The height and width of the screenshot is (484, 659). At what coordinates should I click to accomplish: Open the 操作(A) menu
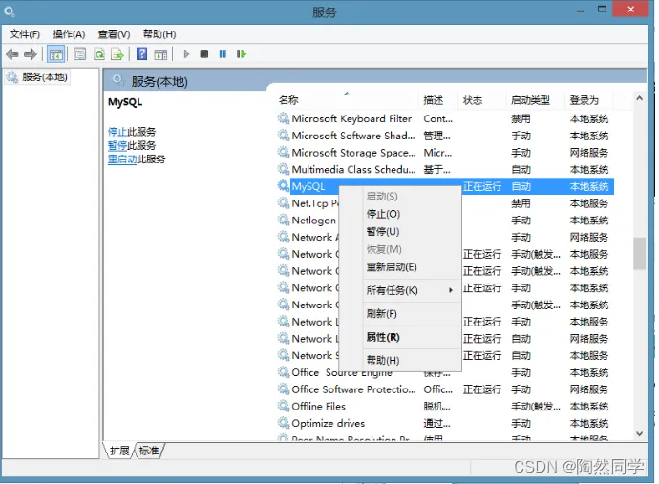pyautogui.click(x=69, y=34)
